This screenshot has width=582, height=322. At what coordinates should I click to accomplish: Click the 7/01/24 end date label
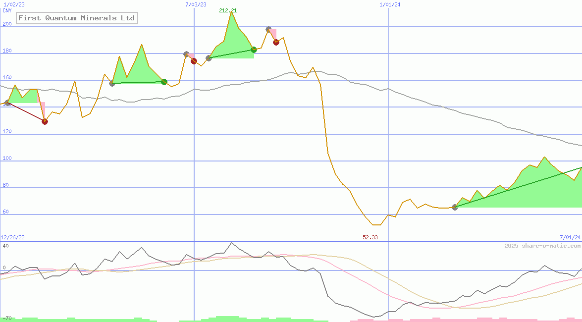coord(570,238)
